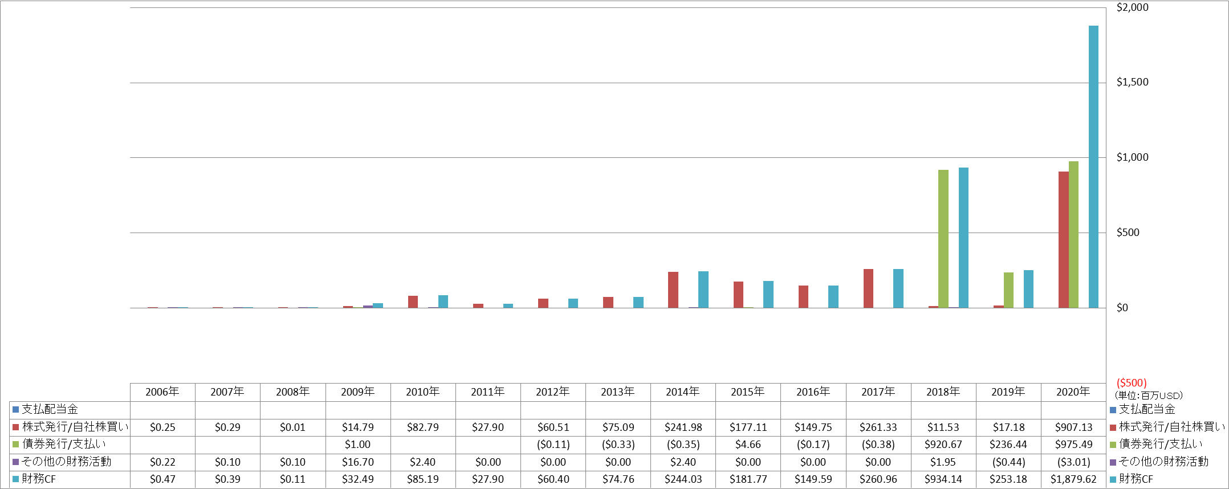Select the 2020年 column header
The image size is (1229, 489).
(1073, 392)
